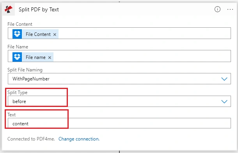
Task: Click the Dropbox icon in File name token
Action: pos(17,57)
